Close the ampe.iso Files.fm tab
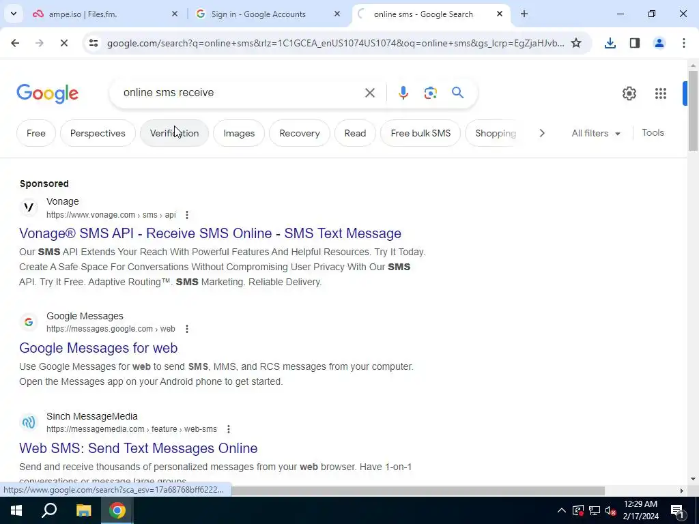 175,14
